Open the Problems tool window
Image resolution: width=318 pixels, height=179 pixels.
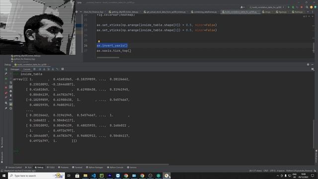[x=63, y=168]
